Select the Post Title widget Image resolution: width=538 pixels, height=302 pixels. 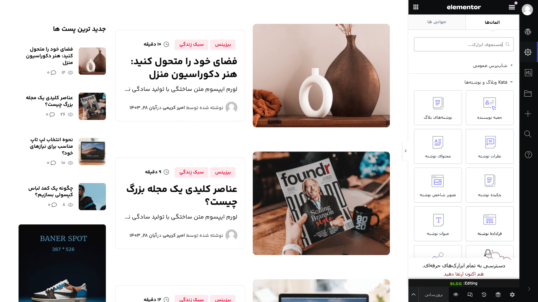pyautogui.click(x=438, y=224)
